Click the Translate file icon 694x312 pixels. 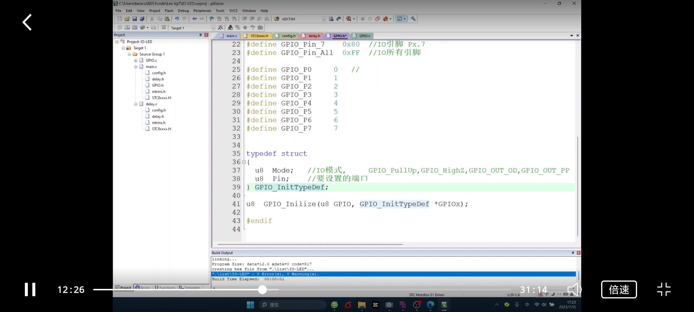coord(120,27)
